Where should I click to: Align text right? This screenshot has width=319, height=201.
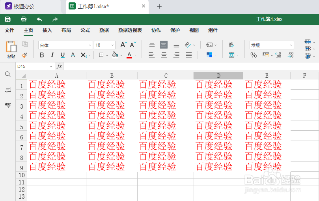click(176, 55)
